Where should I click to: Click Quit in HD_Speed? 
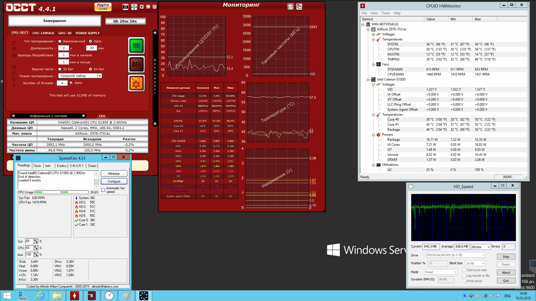click(506, 281)
